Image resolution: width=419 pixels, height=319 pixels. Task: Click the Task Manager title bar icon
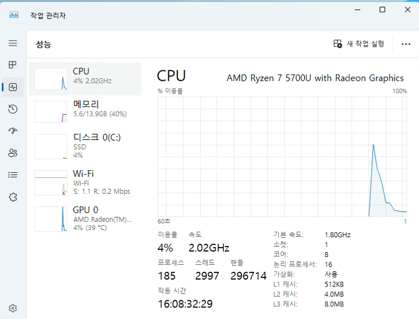coord(14,15)
